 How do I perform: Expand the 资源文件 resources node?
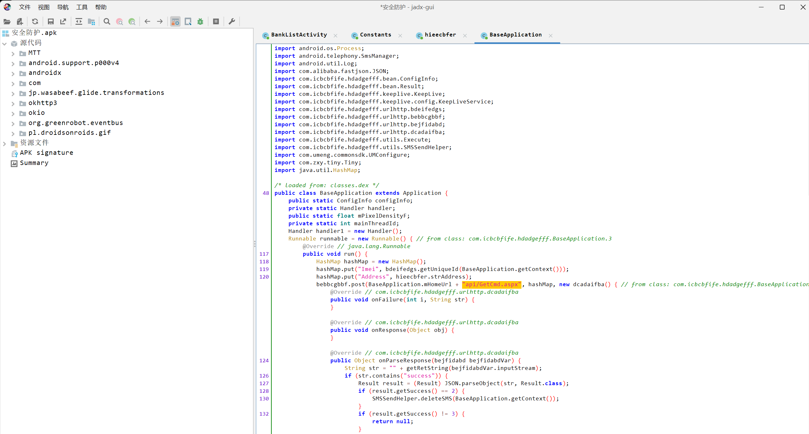point(4,144)
